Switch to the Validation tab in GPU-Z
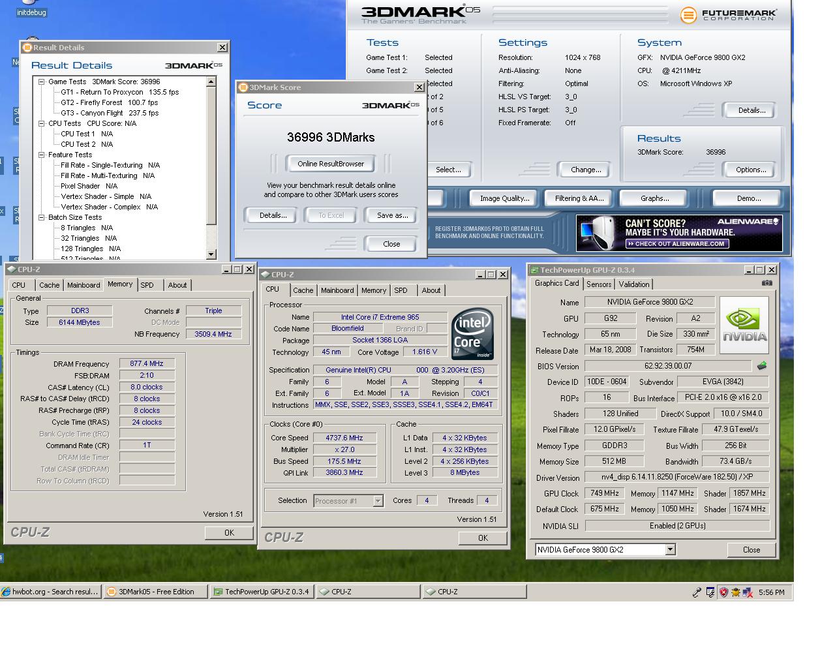This screenshot has height=668, width=835. [x=634, y=284]
